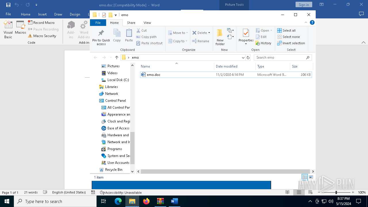The height and width of the screenshot is (207, 368).
Task: Switch to details view button
Action: 305,177
